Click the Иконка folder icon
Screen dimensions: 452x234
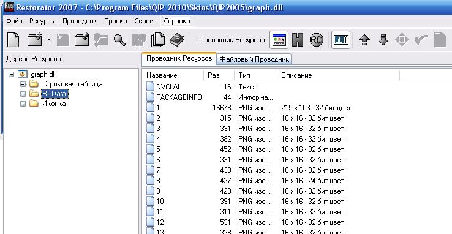(34, 104)
